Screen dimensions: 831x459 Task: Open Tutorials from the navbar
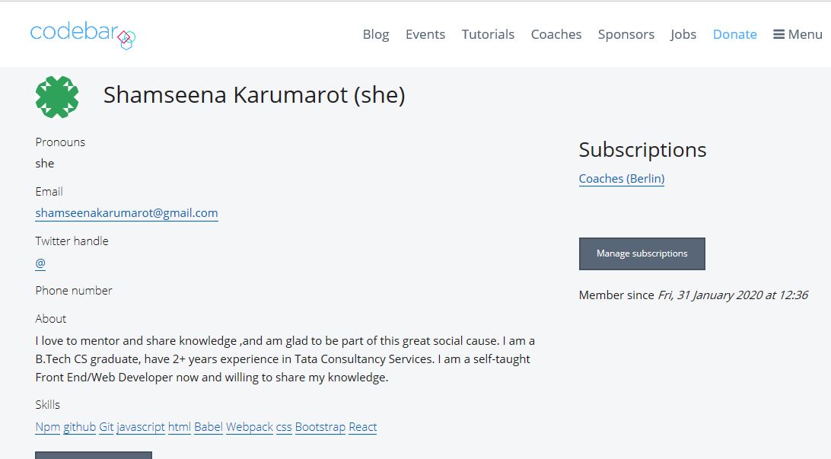tap(488, 34)
